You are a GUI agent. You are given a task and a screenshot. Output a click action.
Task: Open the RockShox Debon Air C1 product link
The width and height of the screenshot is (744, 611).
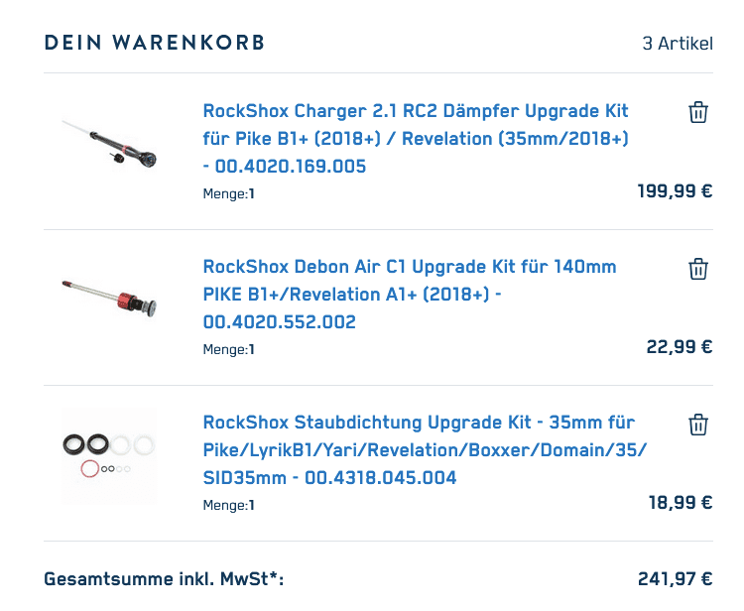[410, 295]
